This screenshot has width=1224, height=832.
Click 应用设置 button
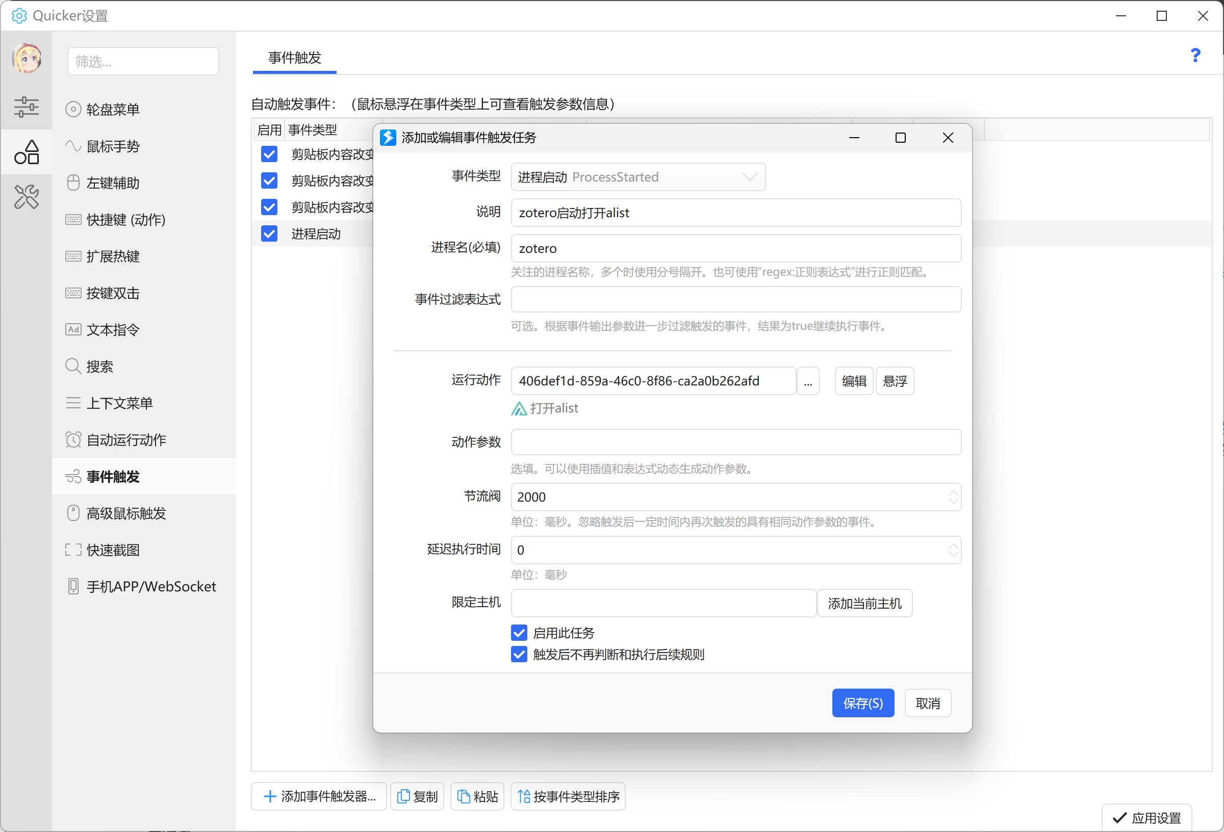[x=1146, y=818]
